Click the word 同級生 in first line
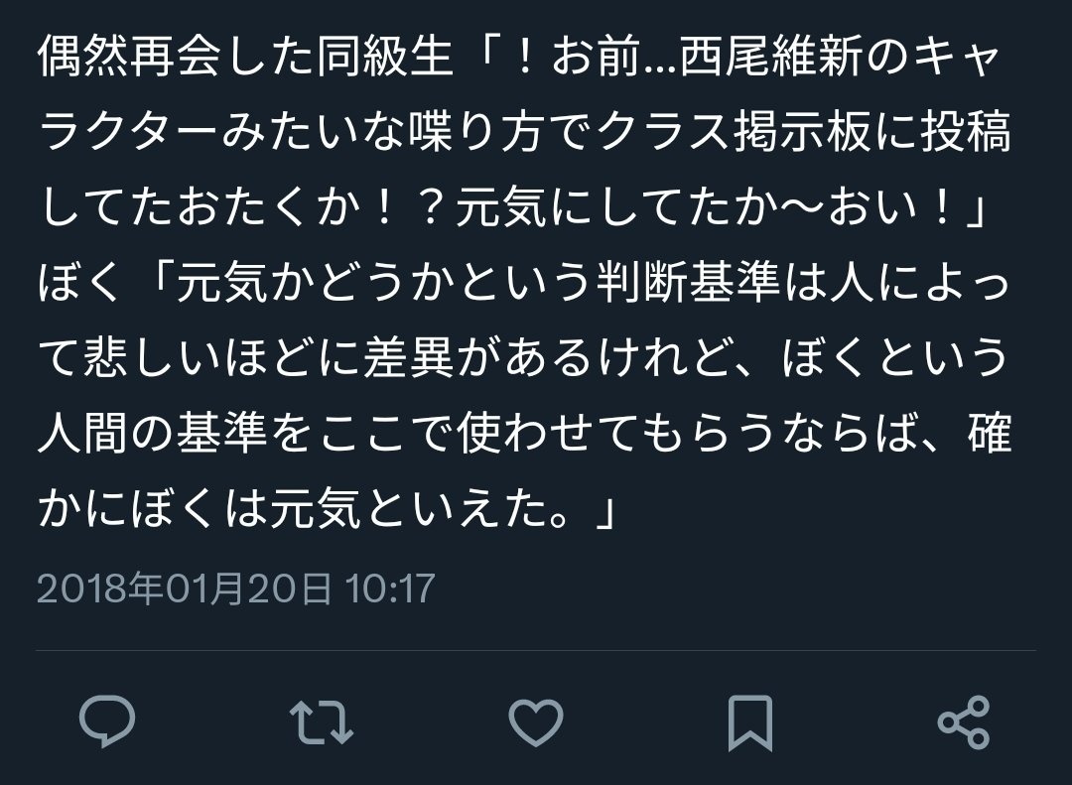The width and height of the screenshot is (1072, 785). [x=385, y=56]
